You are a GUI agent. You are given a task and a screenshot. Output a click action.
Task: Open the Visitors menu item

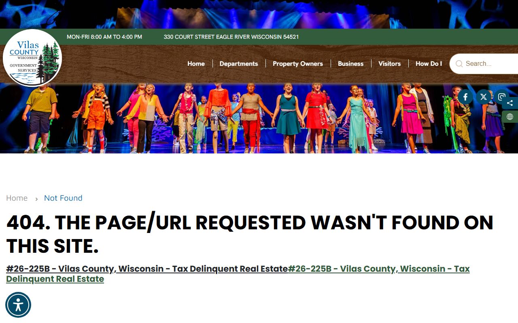389,64
